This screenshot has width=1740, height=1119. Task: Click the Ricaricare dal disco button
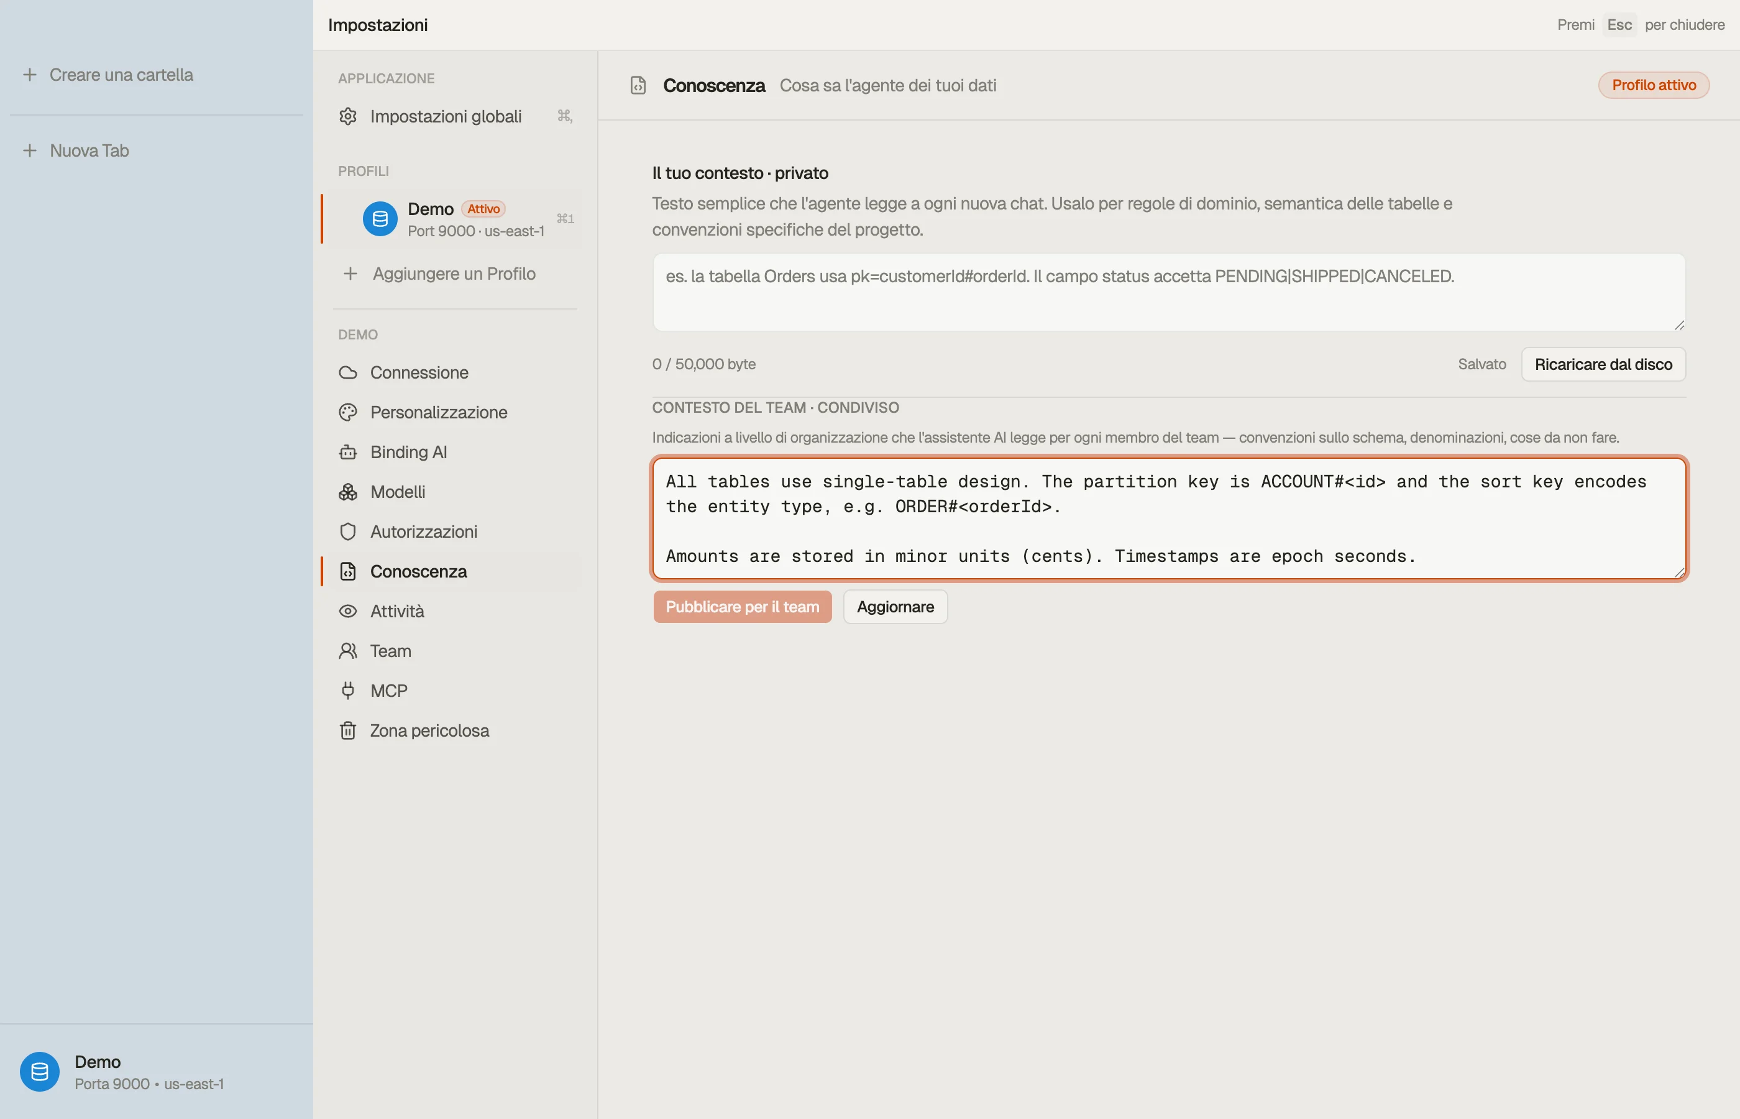pyautogui.click(x=1603, y=364)
